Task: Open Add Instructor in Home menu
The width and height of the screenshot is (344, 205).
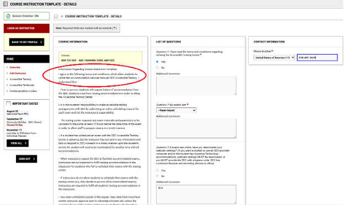Action: (x=18, y=73)
